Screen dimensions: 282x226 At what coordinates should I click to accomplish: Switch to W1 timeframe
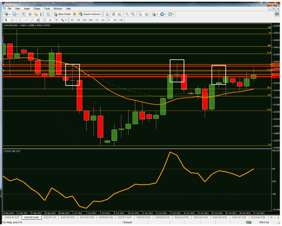tap(115, 20)
